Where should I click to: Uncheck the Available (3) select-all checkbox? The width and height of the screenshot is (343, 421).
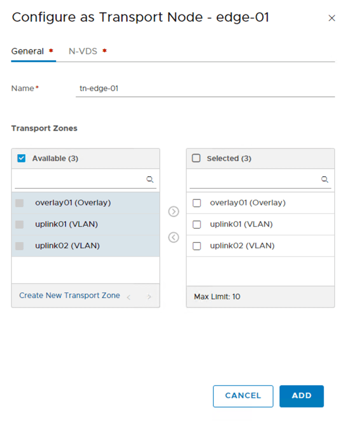click(22, 158)
